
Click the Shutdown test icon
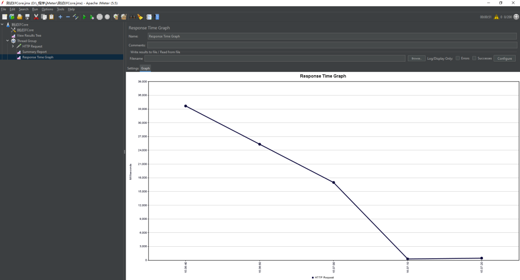[x=107, y=17]
